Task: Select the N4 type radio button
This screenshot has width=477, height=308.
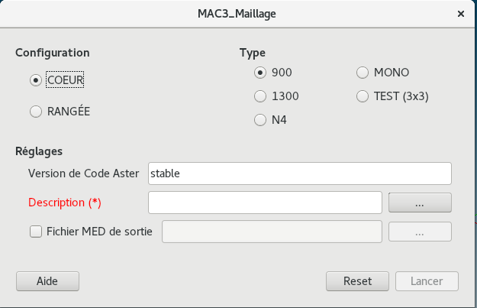Action: [x=260, y=120]
